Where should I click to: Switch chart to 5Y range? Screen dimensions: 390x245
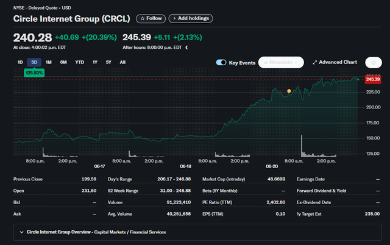coord(108,62)
